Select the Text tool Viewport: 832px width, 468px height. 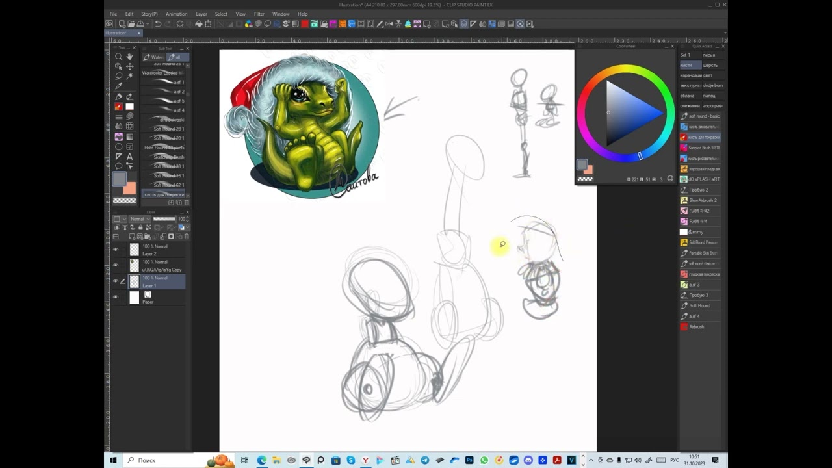pyautogui.click(x=129, y=157)
